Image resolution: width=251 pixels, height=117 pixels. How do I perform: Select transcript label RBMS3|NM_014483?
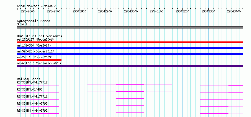[x=30, y=89]
